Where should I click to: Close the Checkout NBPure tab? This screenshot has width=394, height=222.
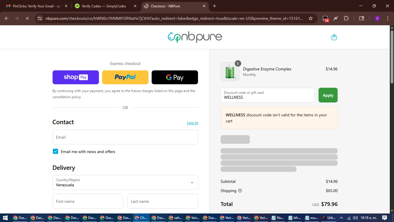pyautogui.click(x=204, y=6)
